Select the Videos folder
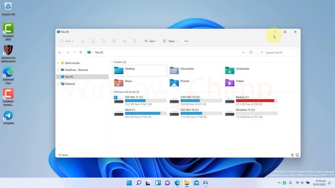Screen dimensions: 335x188 point(234,83)
